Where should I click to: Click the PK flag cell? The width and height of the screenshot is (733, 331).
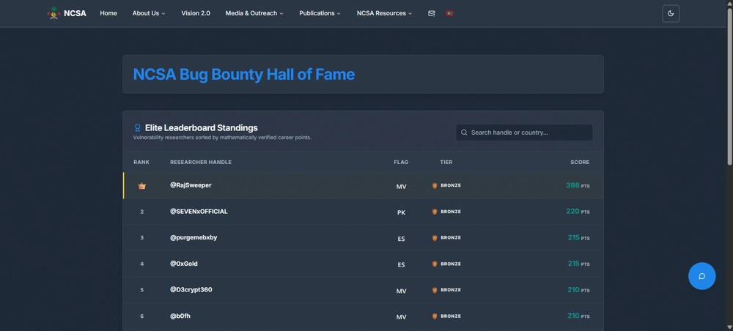click(x=401, y=212)
